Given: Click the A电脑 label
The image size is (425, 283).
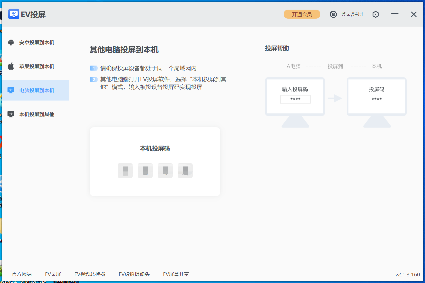Looking at the screenshot, I should [294, 66].
